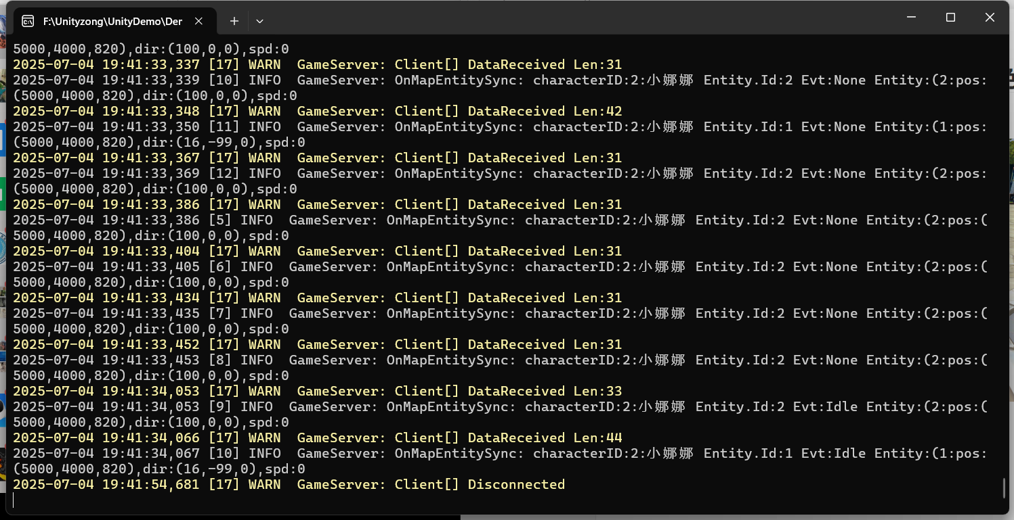Click the Client[] Disconnected warning line
The height and width of the screenshot is (520, 1014).
click(x=289, y=484)
